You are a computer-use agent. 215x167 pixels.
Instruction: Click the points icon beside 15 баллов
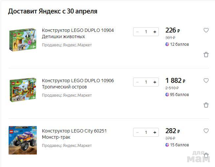167,145
